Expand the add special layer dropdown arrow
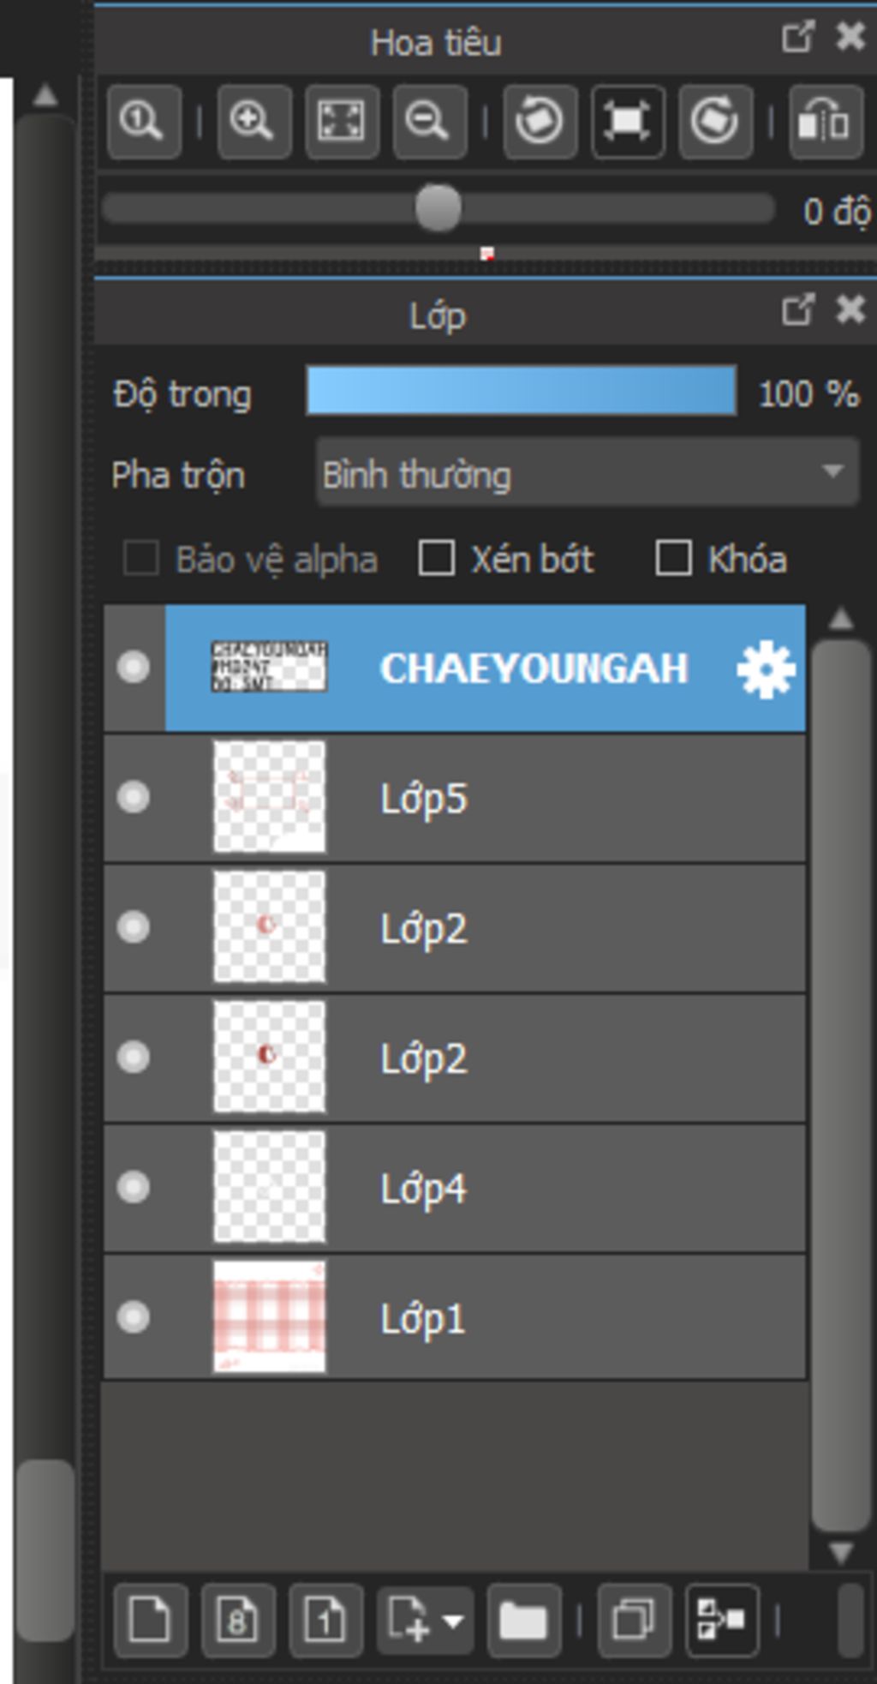This screenshot has height=1684, width=877. 453,1621
